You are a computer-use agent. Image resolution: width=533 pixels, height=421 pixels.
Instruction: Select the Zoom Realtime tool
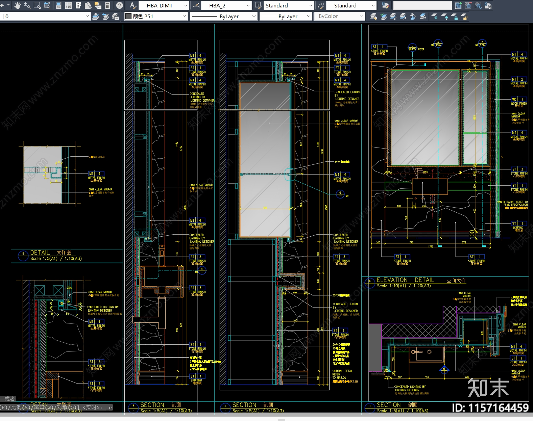coord(27,5)
